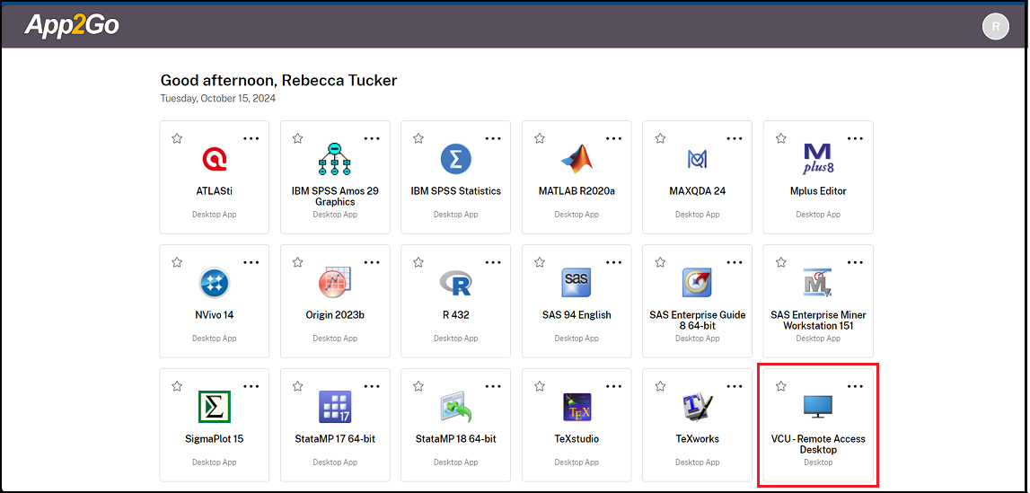Open the user profile avatar R
This screenshot has width=1030, height=493.
coord(996,26)
